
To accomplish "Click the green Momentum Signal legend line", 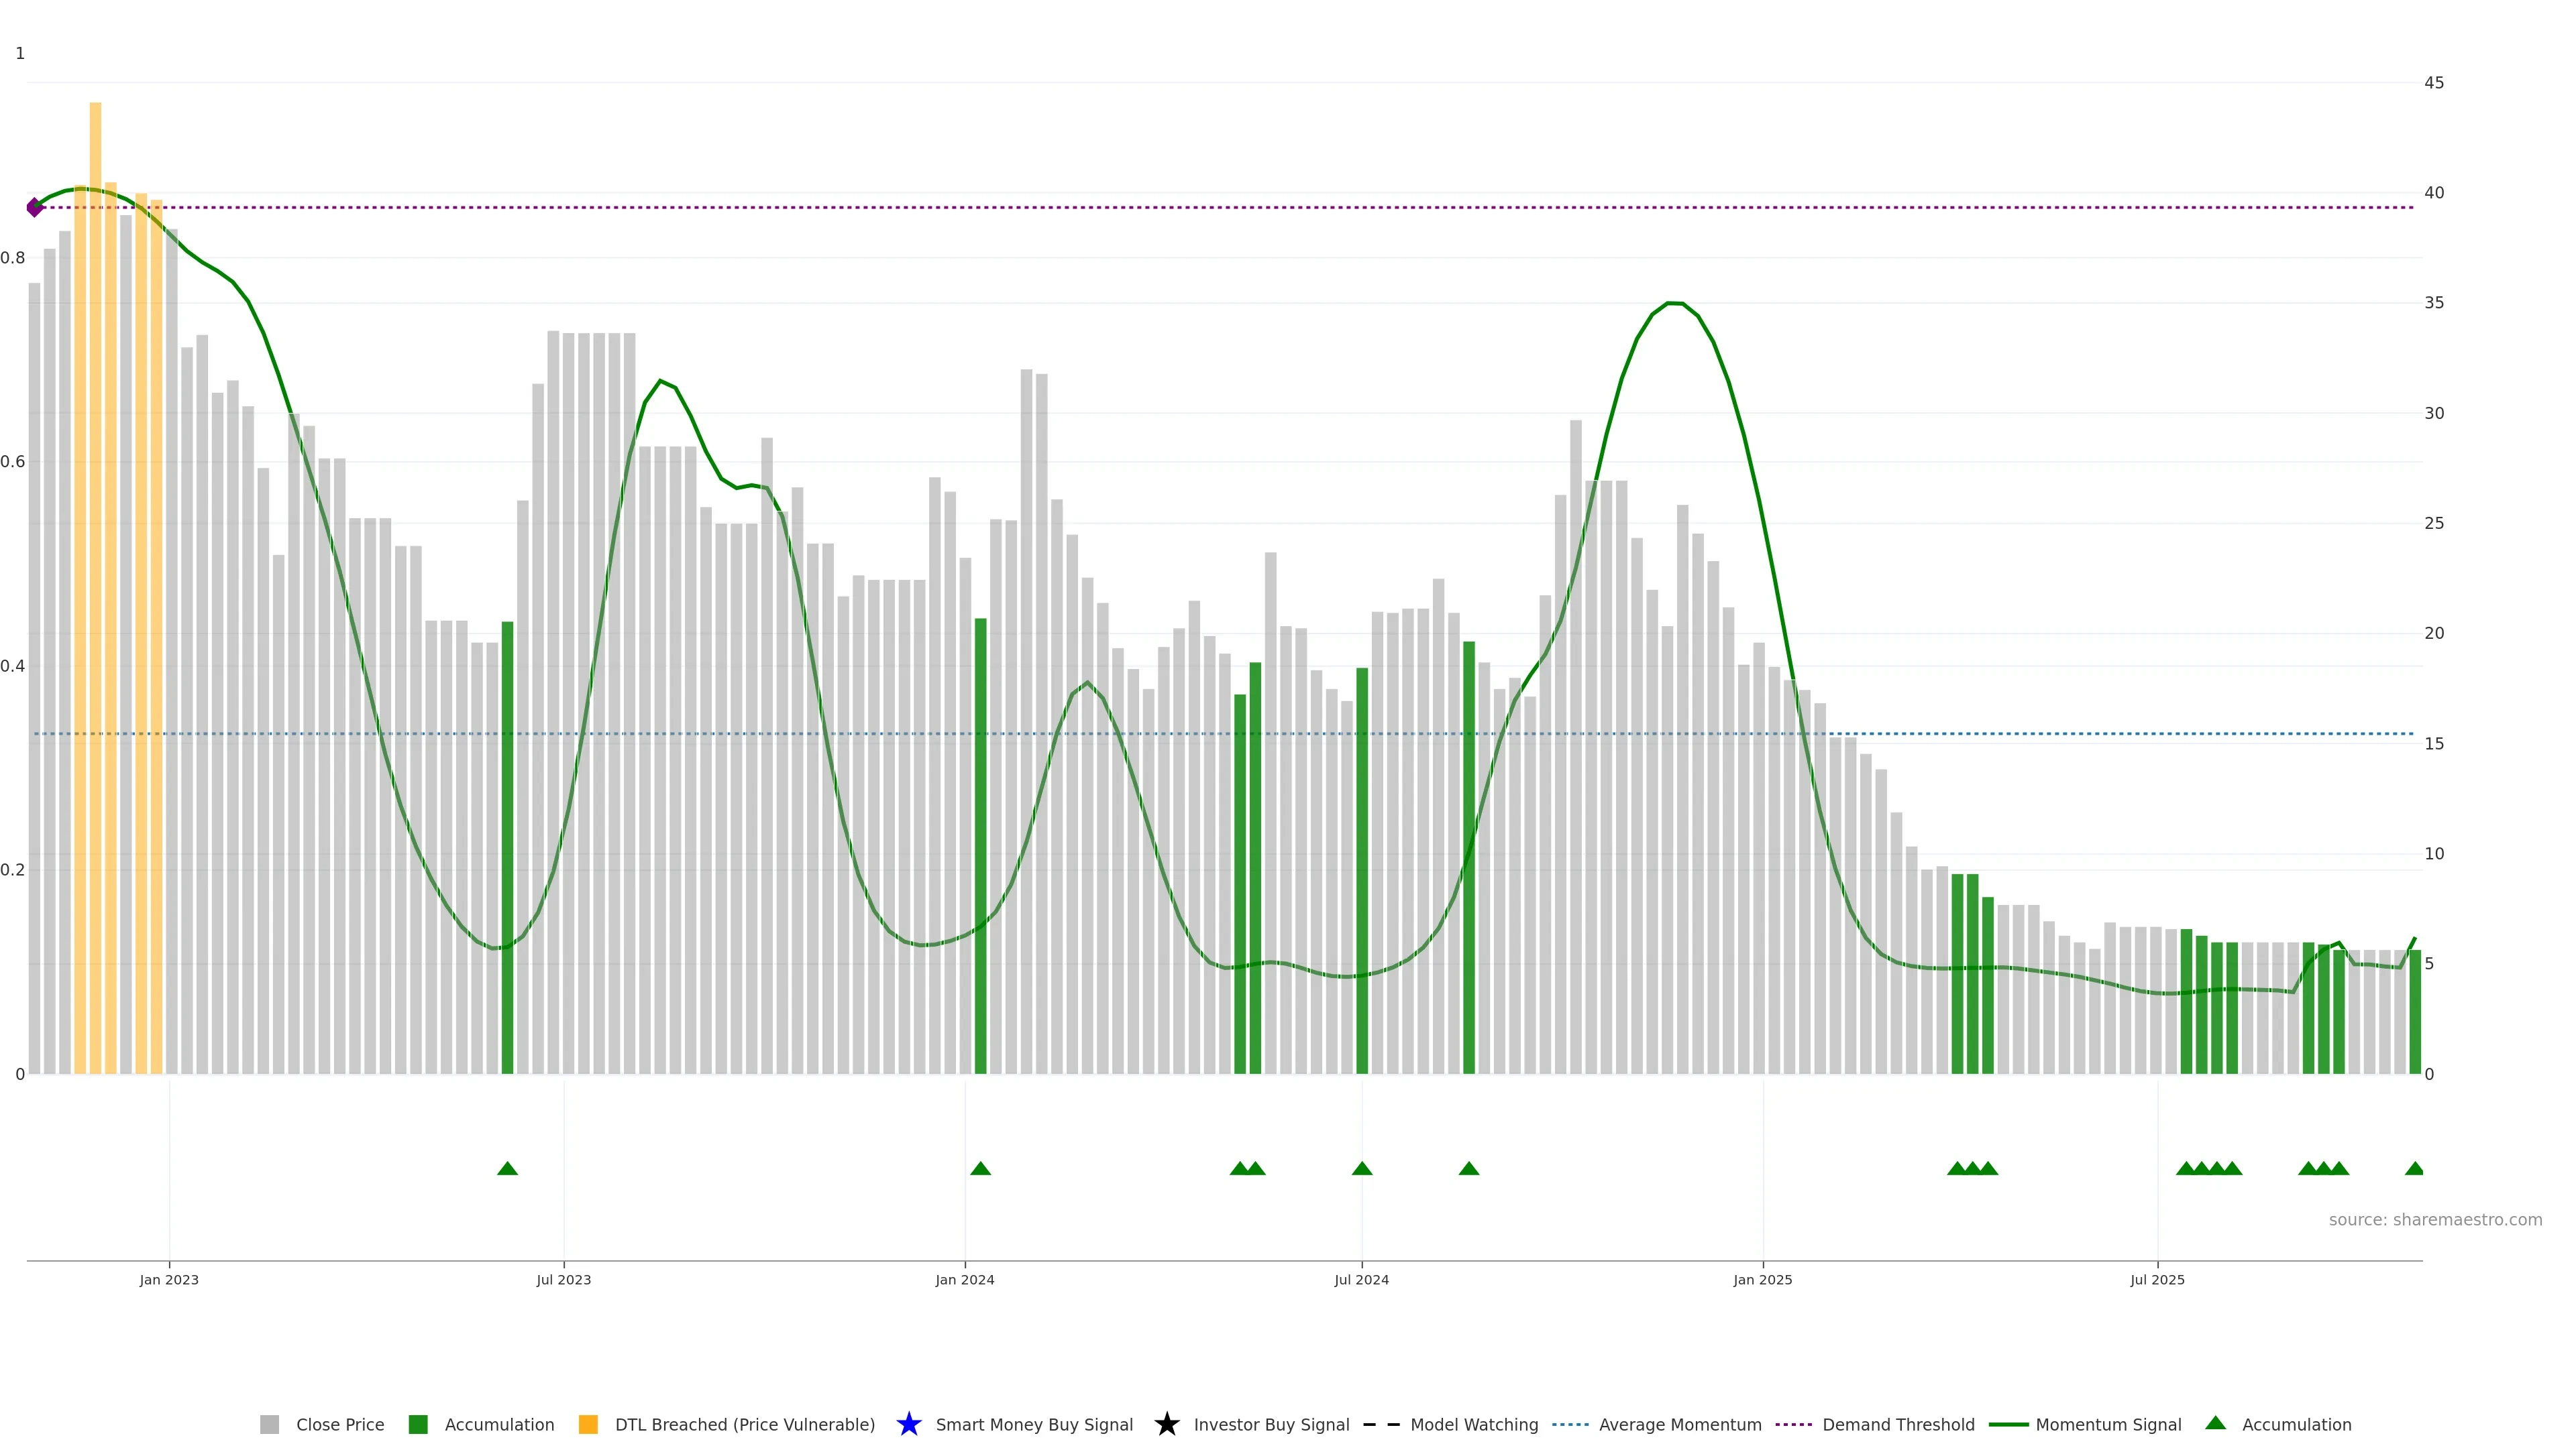I will coord(2008,1424).
